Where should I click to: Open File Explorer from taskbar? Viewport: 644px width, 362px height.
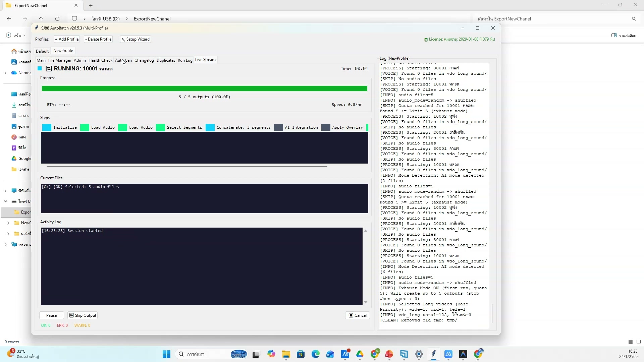pyautogui.click(x=286, y=354)
